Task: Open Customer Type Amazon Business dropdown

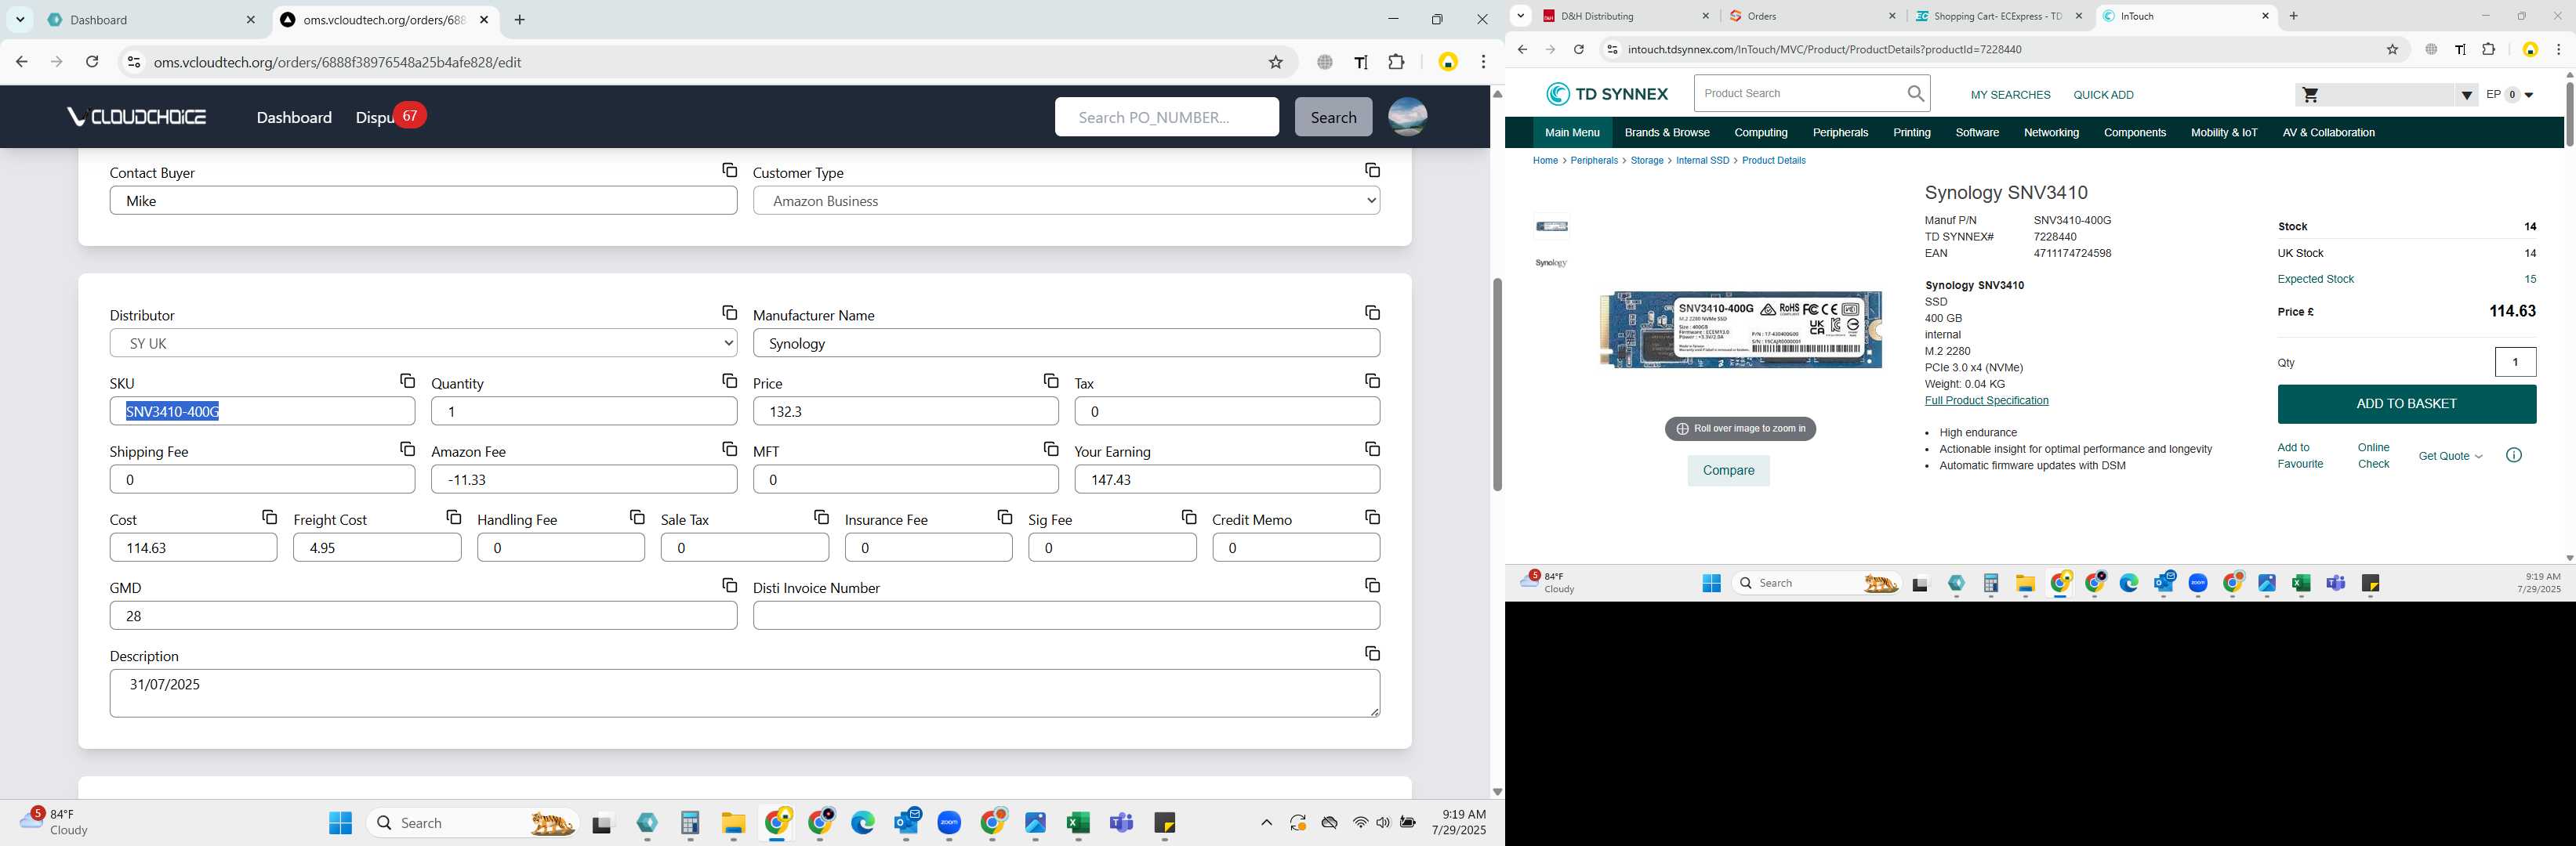Action: [1066, 201]
